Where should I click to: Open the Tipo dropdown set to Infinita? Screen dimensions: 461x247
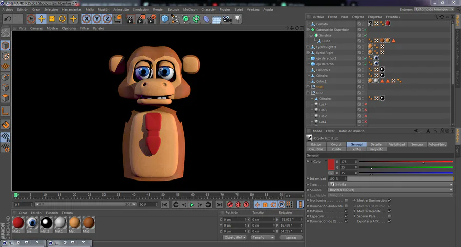coord(390,184)
